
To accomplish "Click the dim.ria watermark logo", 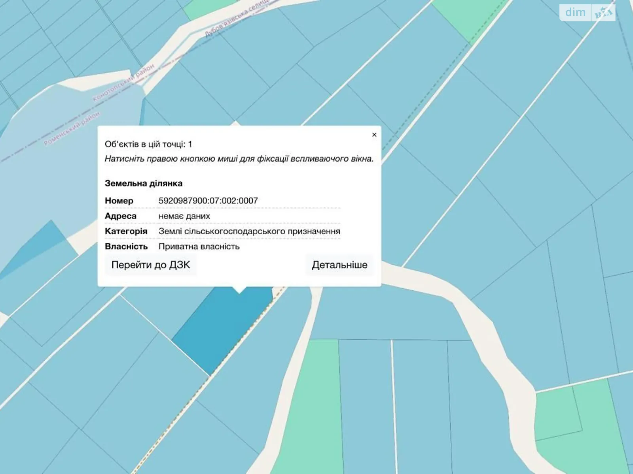I will (587, 13).
